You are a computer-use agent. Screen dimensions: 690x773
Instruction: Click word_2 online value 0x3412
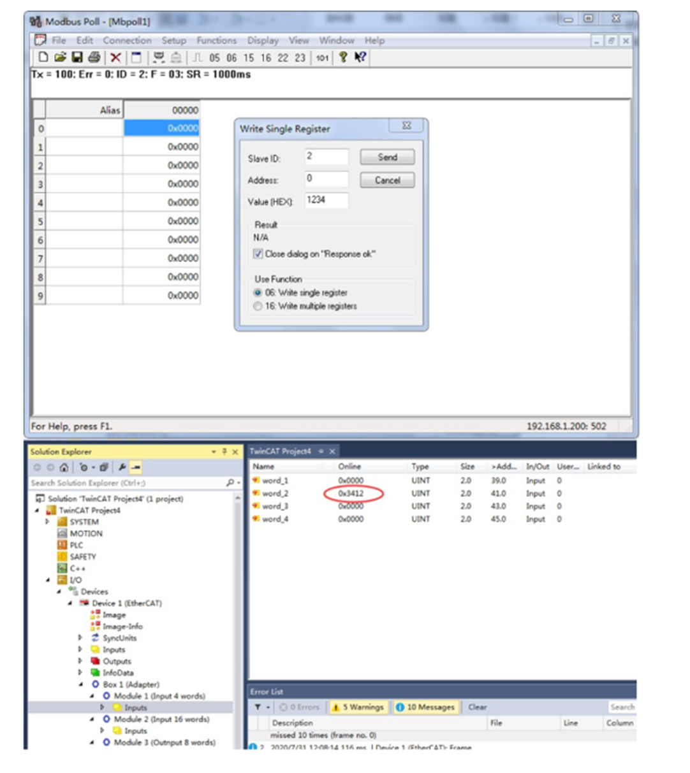(351, 493)
